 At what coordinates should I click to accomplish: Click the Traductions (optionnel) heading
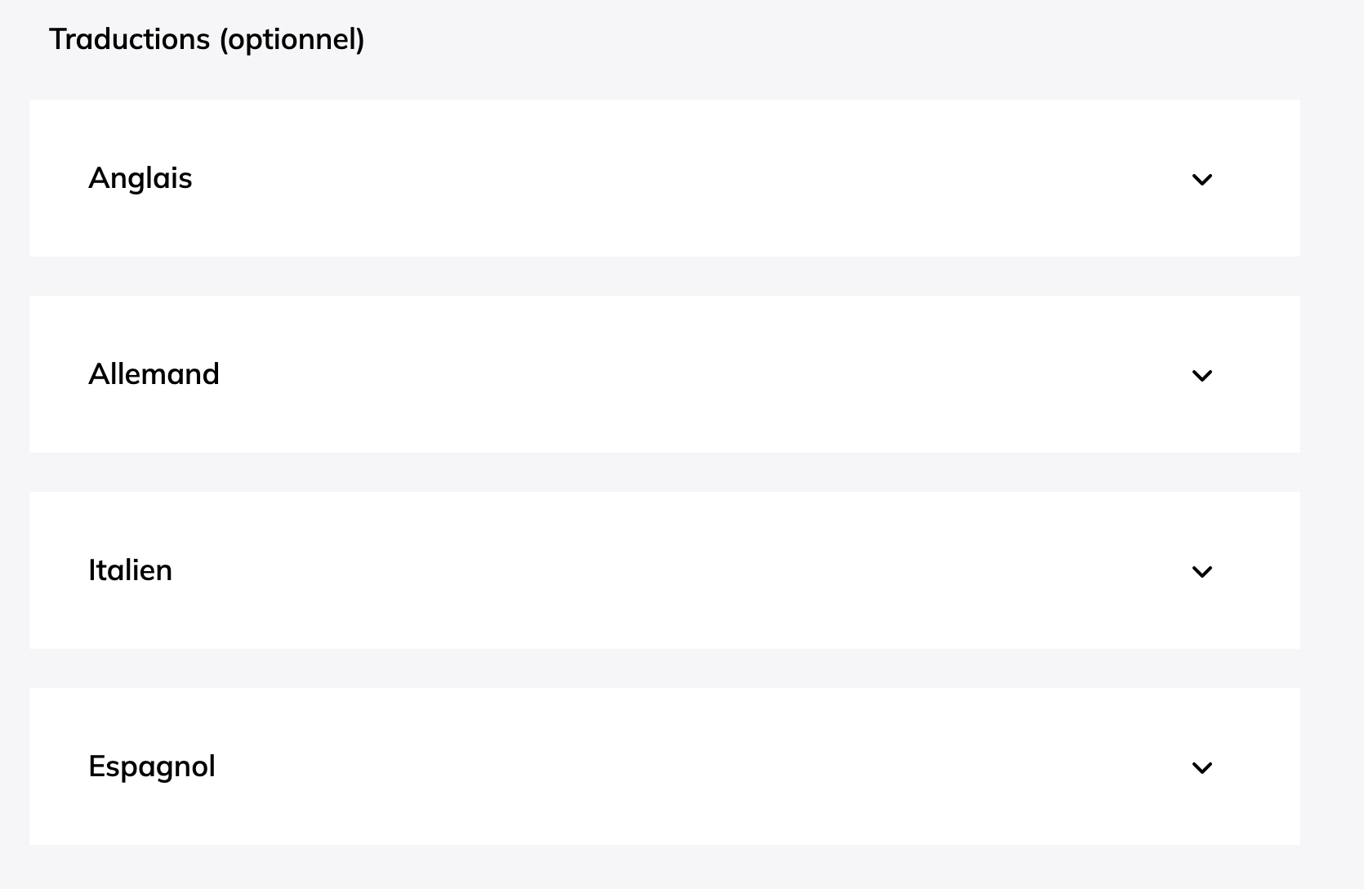[x=207, y=39]
